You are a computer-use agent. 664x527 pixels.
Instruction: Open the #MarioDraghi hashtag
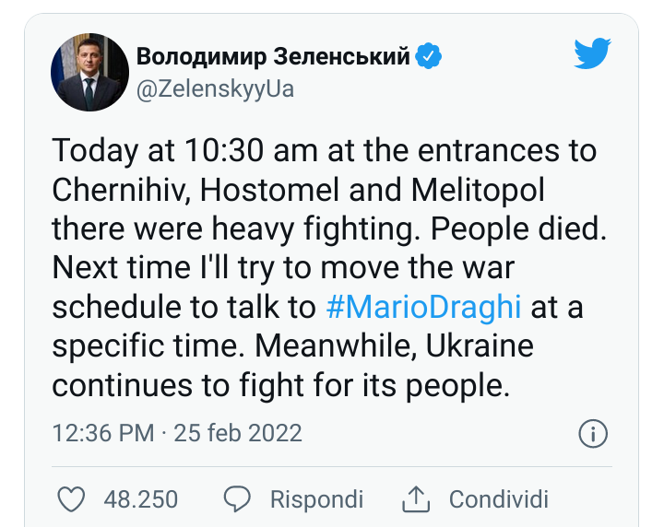[x=424, y=307]
